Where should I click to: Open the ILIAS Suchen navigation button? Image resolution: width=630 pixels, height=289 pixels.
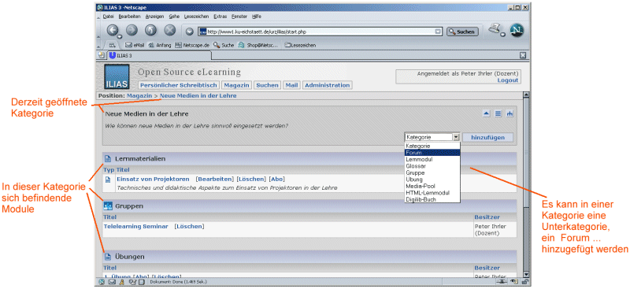tap(267, 85)
